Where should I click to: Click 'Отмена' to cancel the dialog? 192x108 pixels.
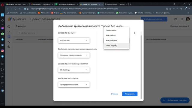pyautogui.click(x=114, y=94)
